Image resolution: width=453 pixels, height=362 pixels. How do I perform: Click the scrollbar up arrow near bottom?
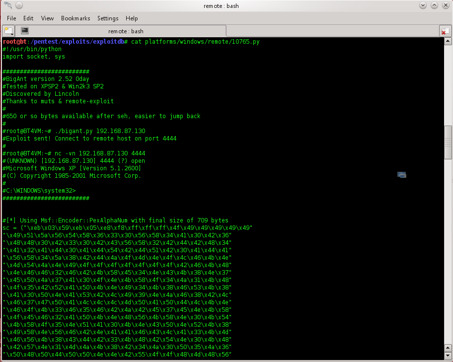pyautogui.click(x=448, y=348)
